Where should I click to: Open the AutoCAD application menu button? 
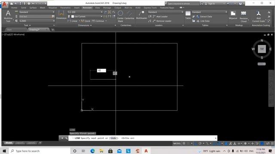pyautogui.click(x=5, y=5)
